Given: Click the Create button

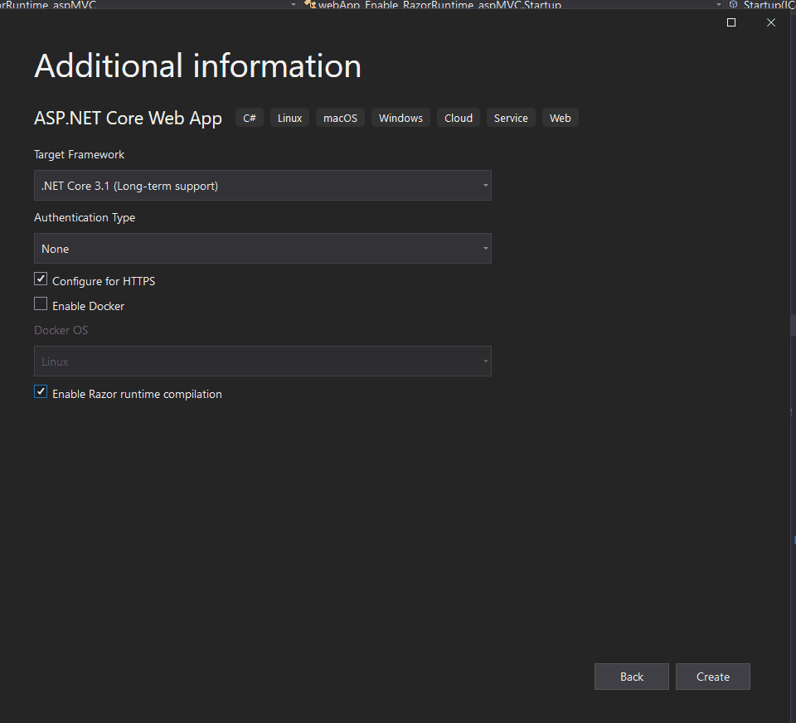Looking at the screenshot, I should coord(712,677).
